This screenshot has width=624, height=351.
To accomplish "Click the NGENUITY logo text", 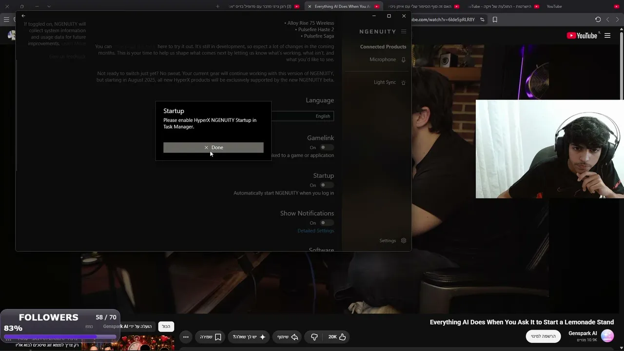I will pyautogui.click(x=378, y=32).
